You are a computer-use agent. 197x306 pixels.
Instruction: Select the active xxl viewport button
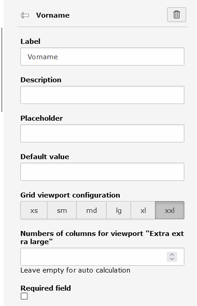[170, 210]
